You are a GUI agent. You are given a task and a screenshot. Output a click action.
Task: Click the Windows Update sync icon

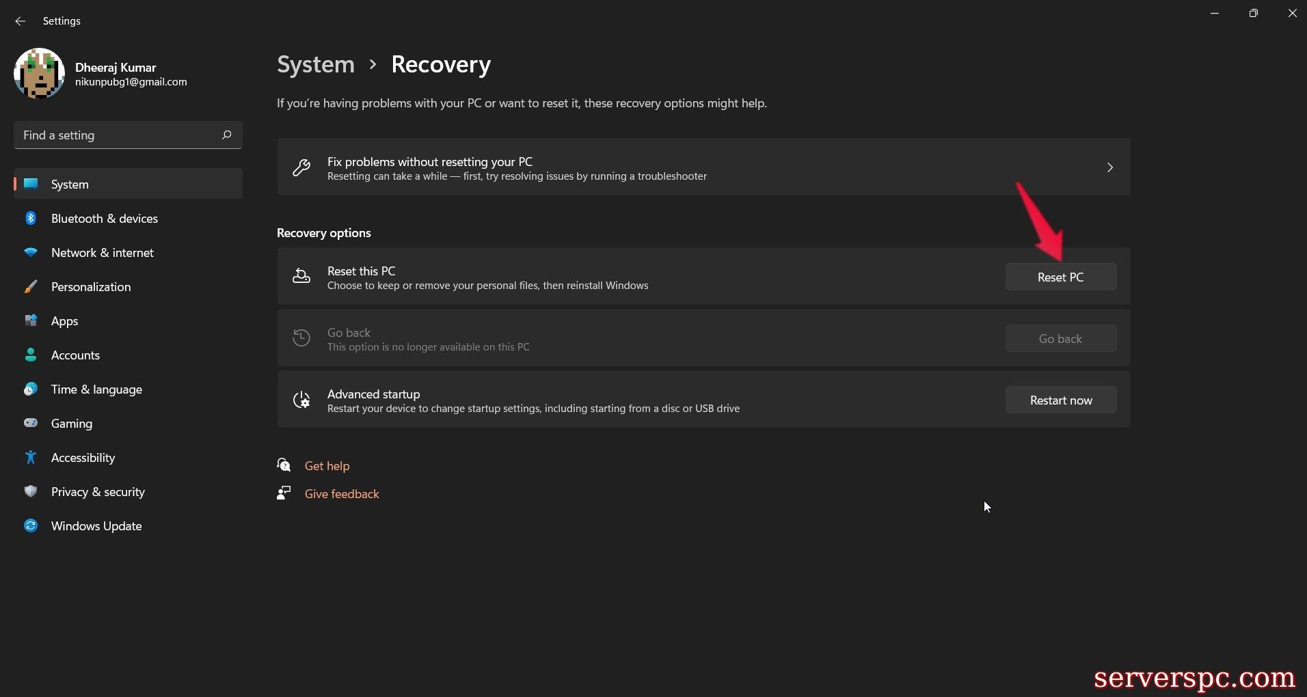(31, 526)
